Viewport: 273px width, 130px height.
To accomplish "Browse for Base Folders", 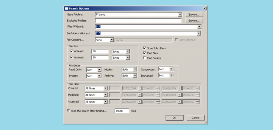I will 194,14.
